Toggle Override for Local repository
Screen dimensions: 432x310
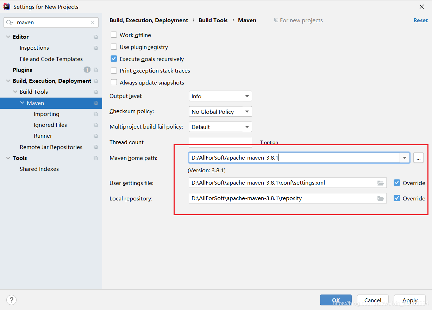(x=397, y=198)
